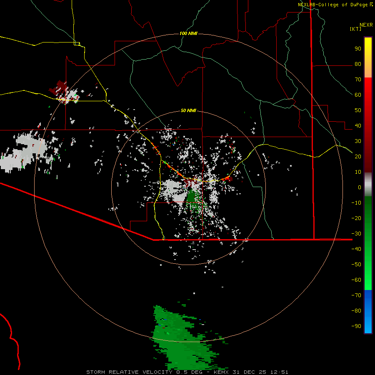Click the NEXLAB-College of DuPage watermark text
The image size is (375, 375).
[332, 5]
